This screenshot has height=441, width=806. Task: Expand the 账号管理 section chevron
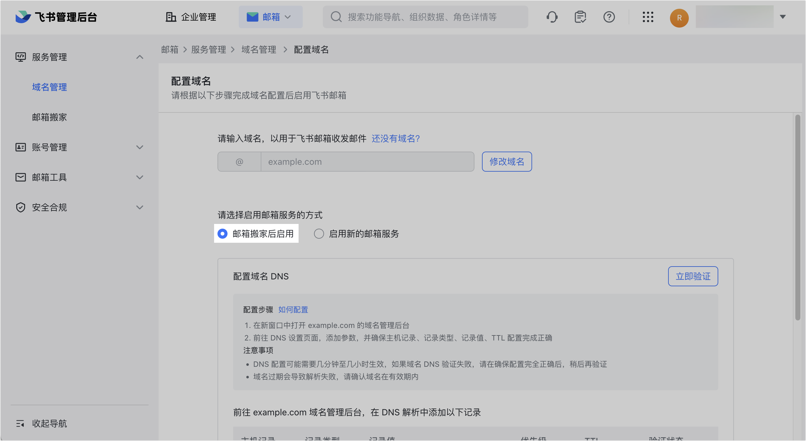[140, 147]
